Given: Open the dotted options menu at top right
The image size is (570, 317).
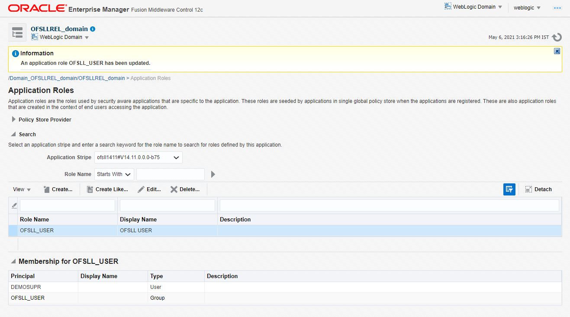Looking at the screenshot, I should click(x=557, y=8).
